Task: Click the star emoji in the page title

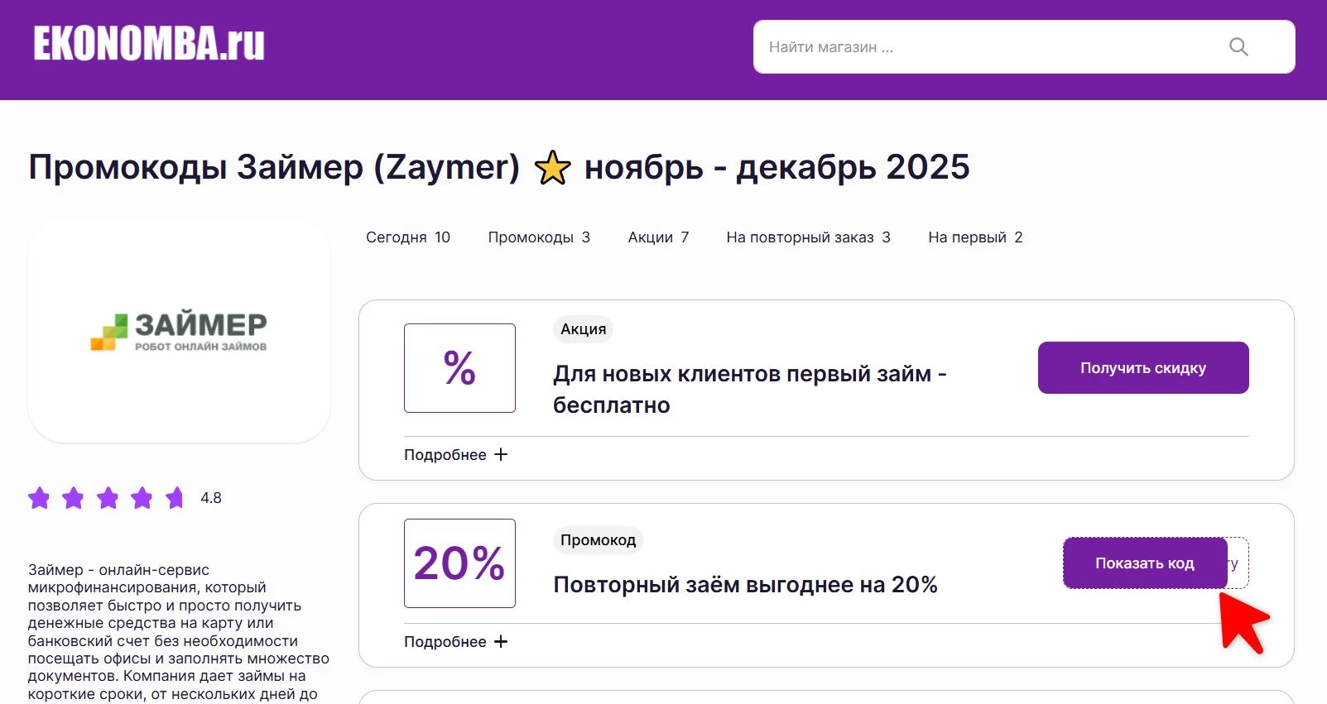Action: (553, 167)
